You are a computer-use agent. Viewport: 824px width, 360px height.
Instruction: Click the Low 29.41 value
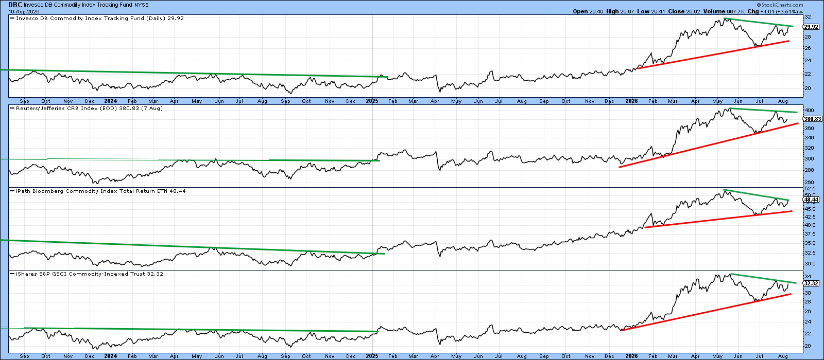coord(650,11)
